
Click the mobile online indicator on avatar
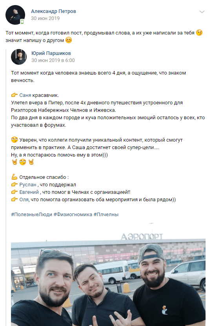[x=22, y=22]
